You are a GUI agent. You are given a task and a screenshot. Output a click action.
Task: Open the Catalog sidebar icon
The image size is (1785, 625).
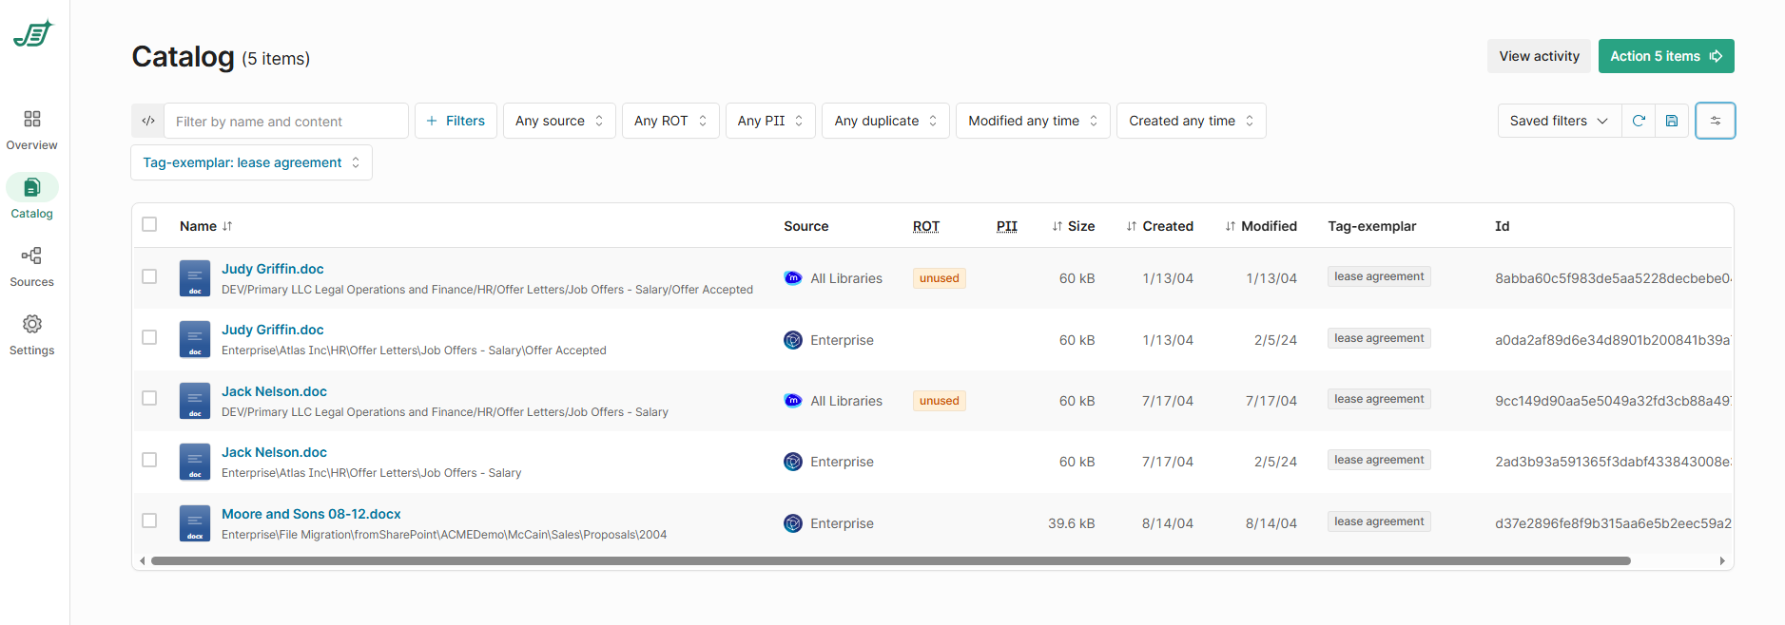(x=32, y=187)
